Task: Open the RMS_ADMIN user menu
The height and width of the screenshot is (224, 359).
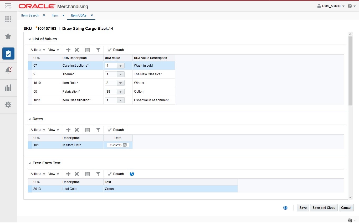Action: (331, 6)
